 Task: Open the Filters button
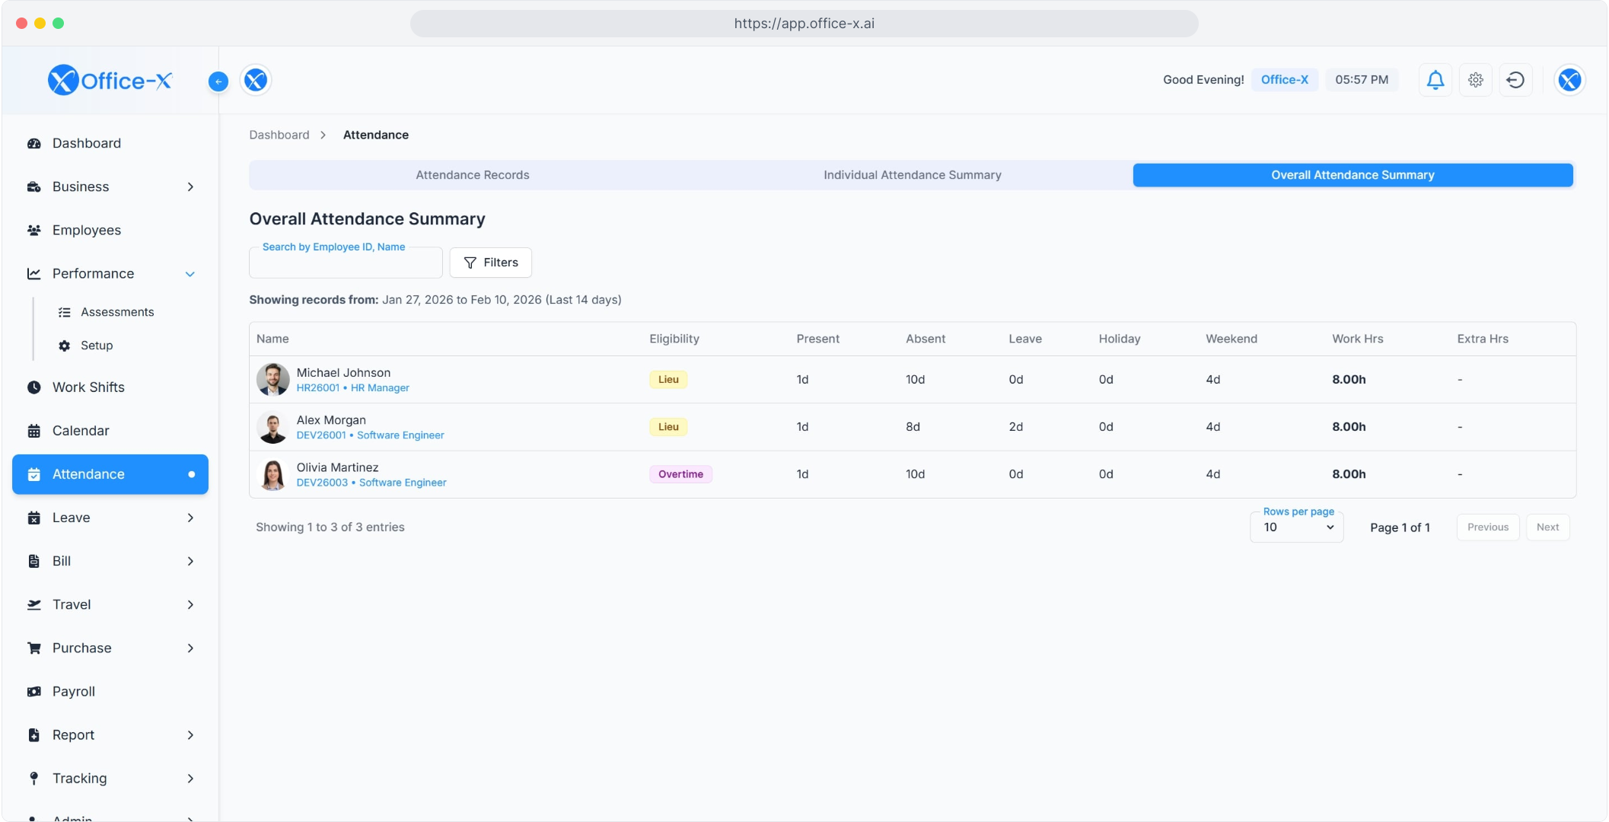coord(491,263)
